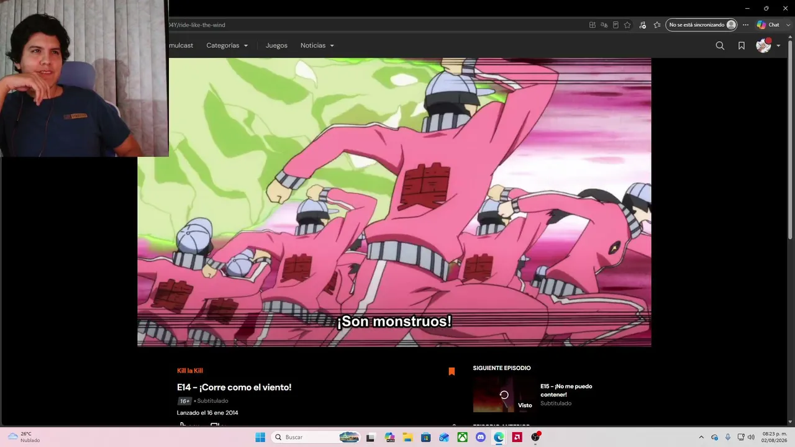Open the Crunchyroll watchlist bookmark icon
Screen dimensions: 795x447
pos(742,45)
